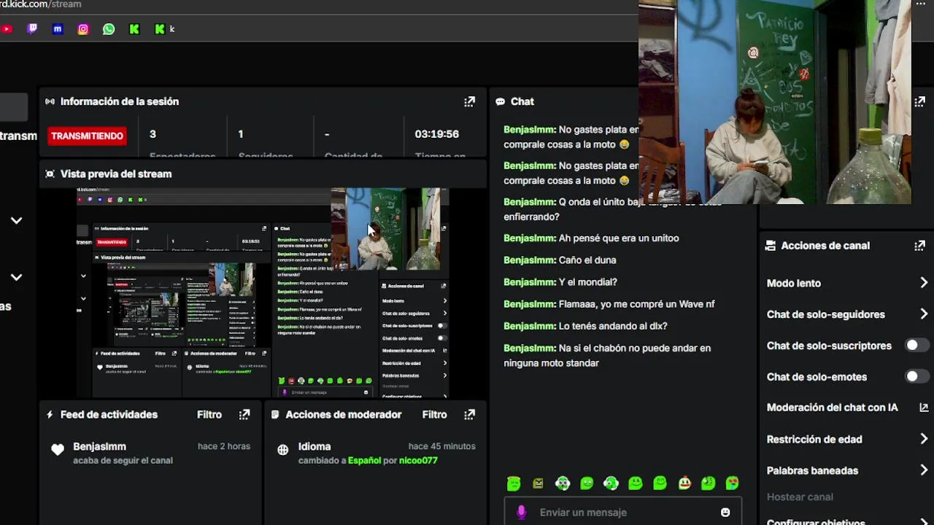Click the green Español language link
Screen dimensions: 934x525
pos(364,461)
